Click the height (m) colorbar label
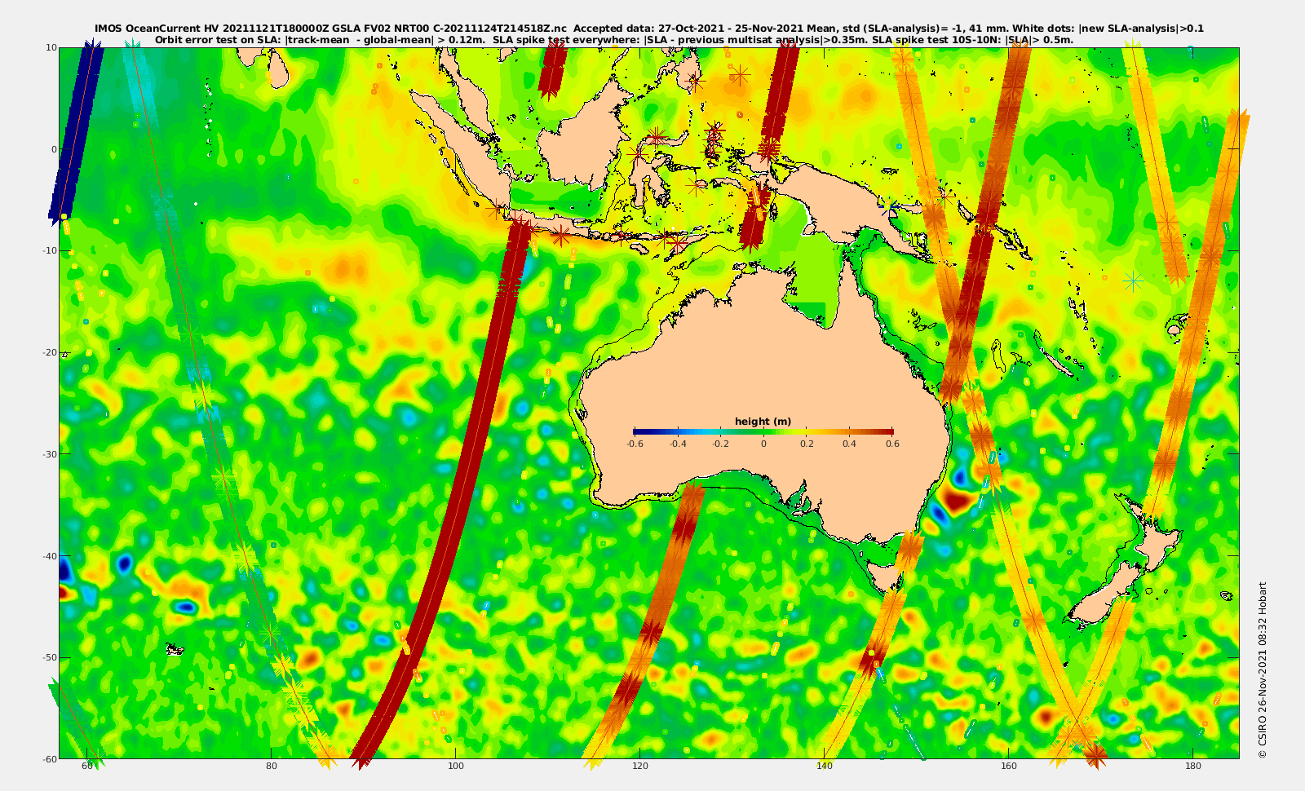 point(763,422)
